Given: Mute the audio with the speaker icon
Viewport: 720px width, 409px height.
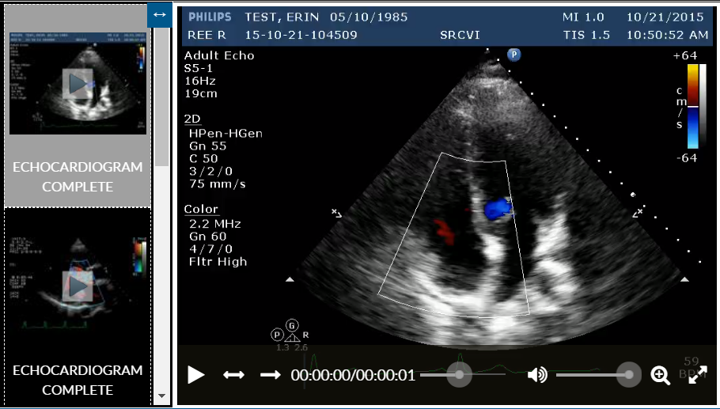Looking at the screenshot, I should [x=537, y=375].
